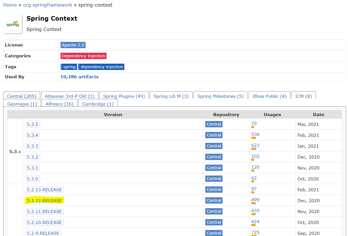Screen dimensions: 348x236
Task: Open the 623 usages link
Action: click(x=255, y=145)
